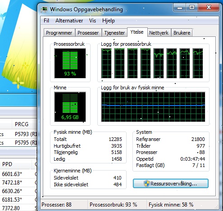
Task: Maximize the Oppgavebehandling window
Action: (192, 8)
